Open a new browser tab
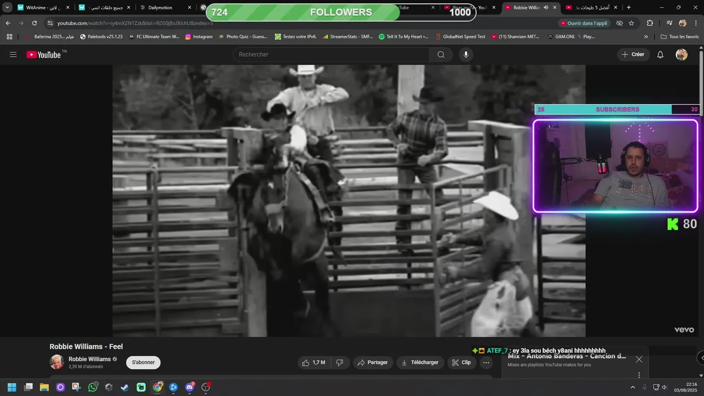Screen dimensions: 704x396 629,8
